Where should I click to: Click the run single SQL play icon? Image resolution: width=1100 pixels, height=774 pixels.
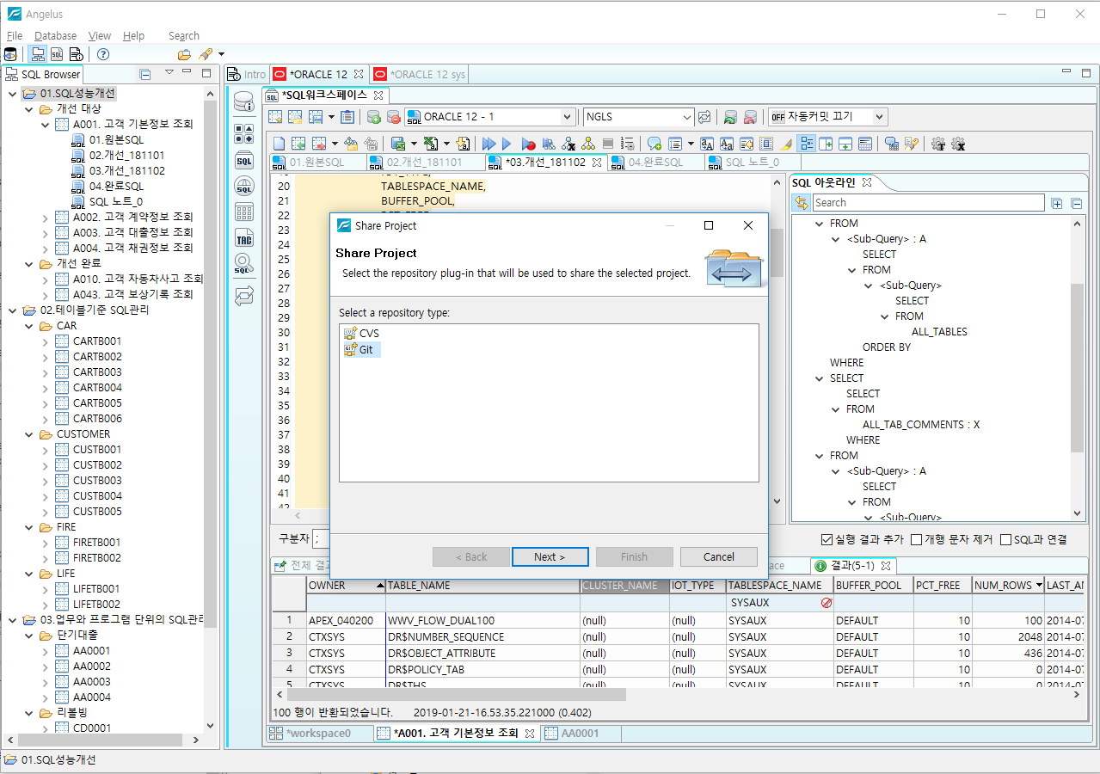[x=507, y=144]
